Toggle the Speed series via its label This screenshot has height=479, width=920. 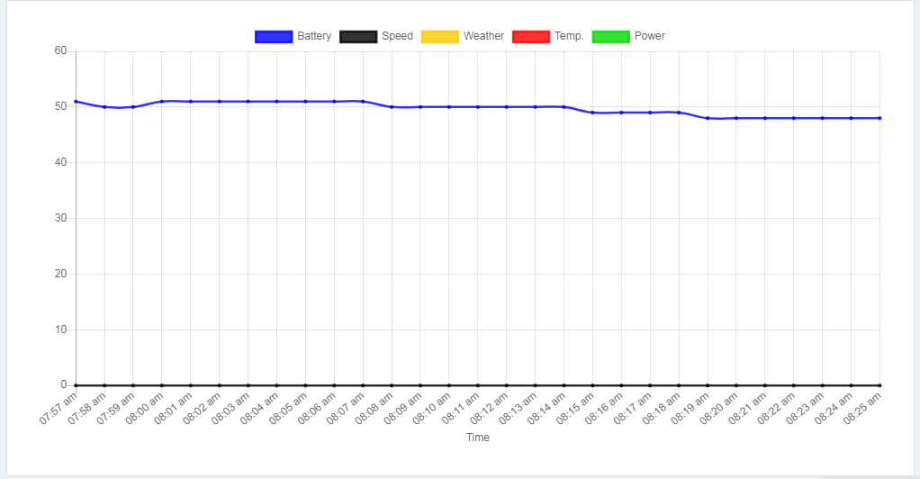point(397,36)
